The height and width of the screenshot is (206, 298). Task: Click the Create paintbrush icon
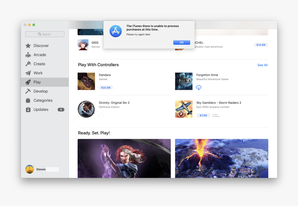click(x=28, y=64)
